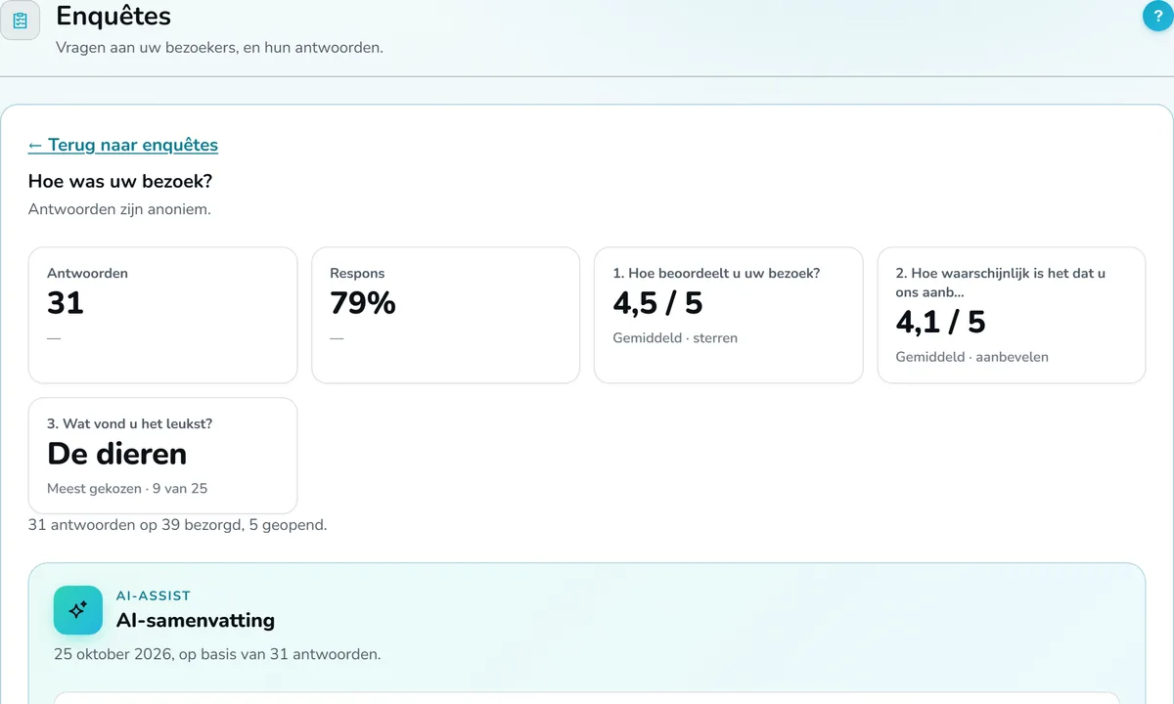Click the Enquêtes page heading
Screen dimensions: 1174x704
tap(113, 16)
